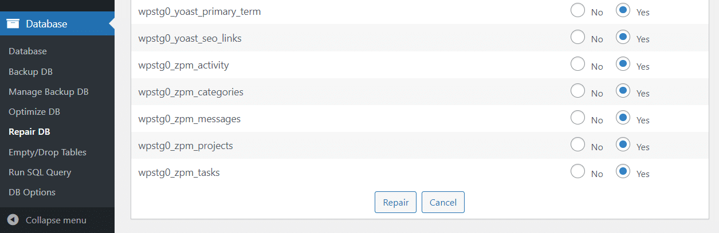
Task: Select Yes radio for wpstg0_zpm_categories
Action: tap(623, 91)
